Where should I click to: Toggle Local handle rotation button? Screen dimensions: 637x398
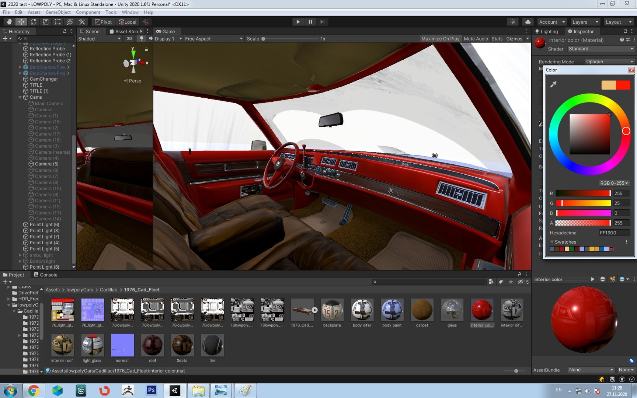click(x=128, y=22)
